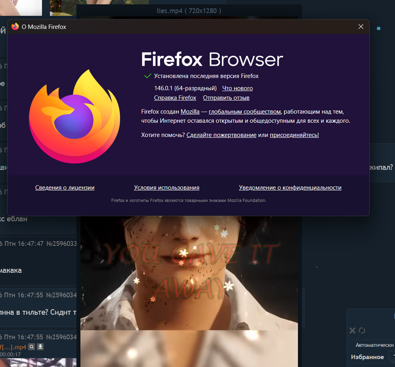Open the "Что нового" link

(x=237, y=88)
